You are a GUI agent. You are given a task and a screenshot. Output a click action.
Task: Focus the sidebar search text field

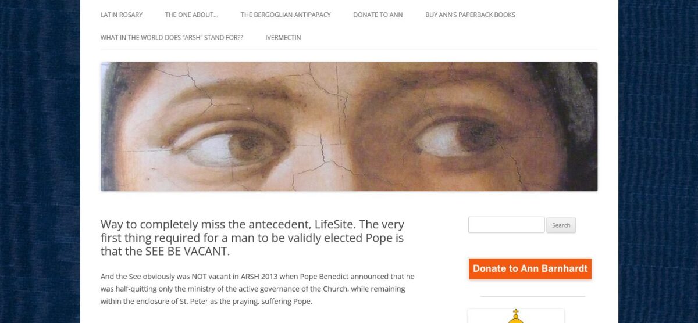coord(506,225)
